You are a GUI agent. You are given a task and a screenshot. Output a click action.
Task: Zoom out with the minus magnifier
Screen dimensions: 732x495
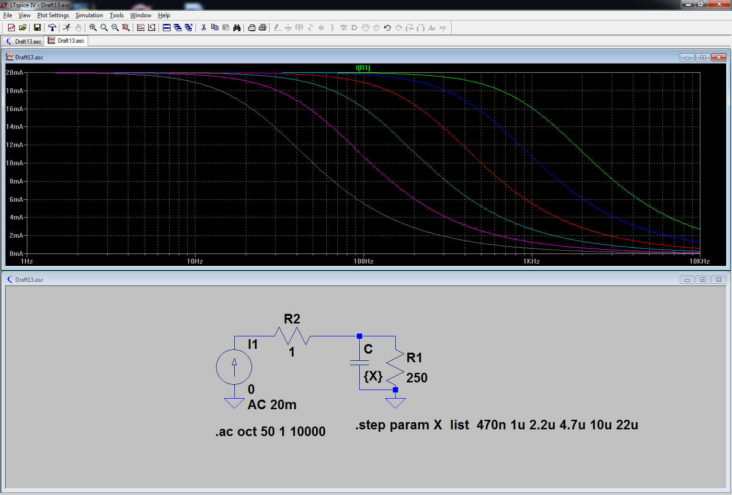click(x=115, y=28)
